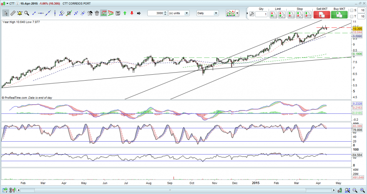This screenshot has height=194, width=367.
Task: Click the Buy MKT button
Action: coord(339,15)
